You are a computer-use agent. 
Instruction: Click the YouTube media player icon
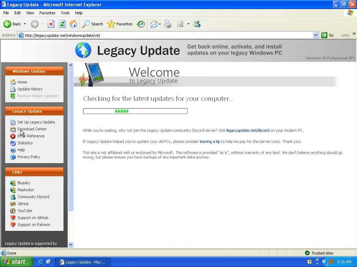click(13, 211)
